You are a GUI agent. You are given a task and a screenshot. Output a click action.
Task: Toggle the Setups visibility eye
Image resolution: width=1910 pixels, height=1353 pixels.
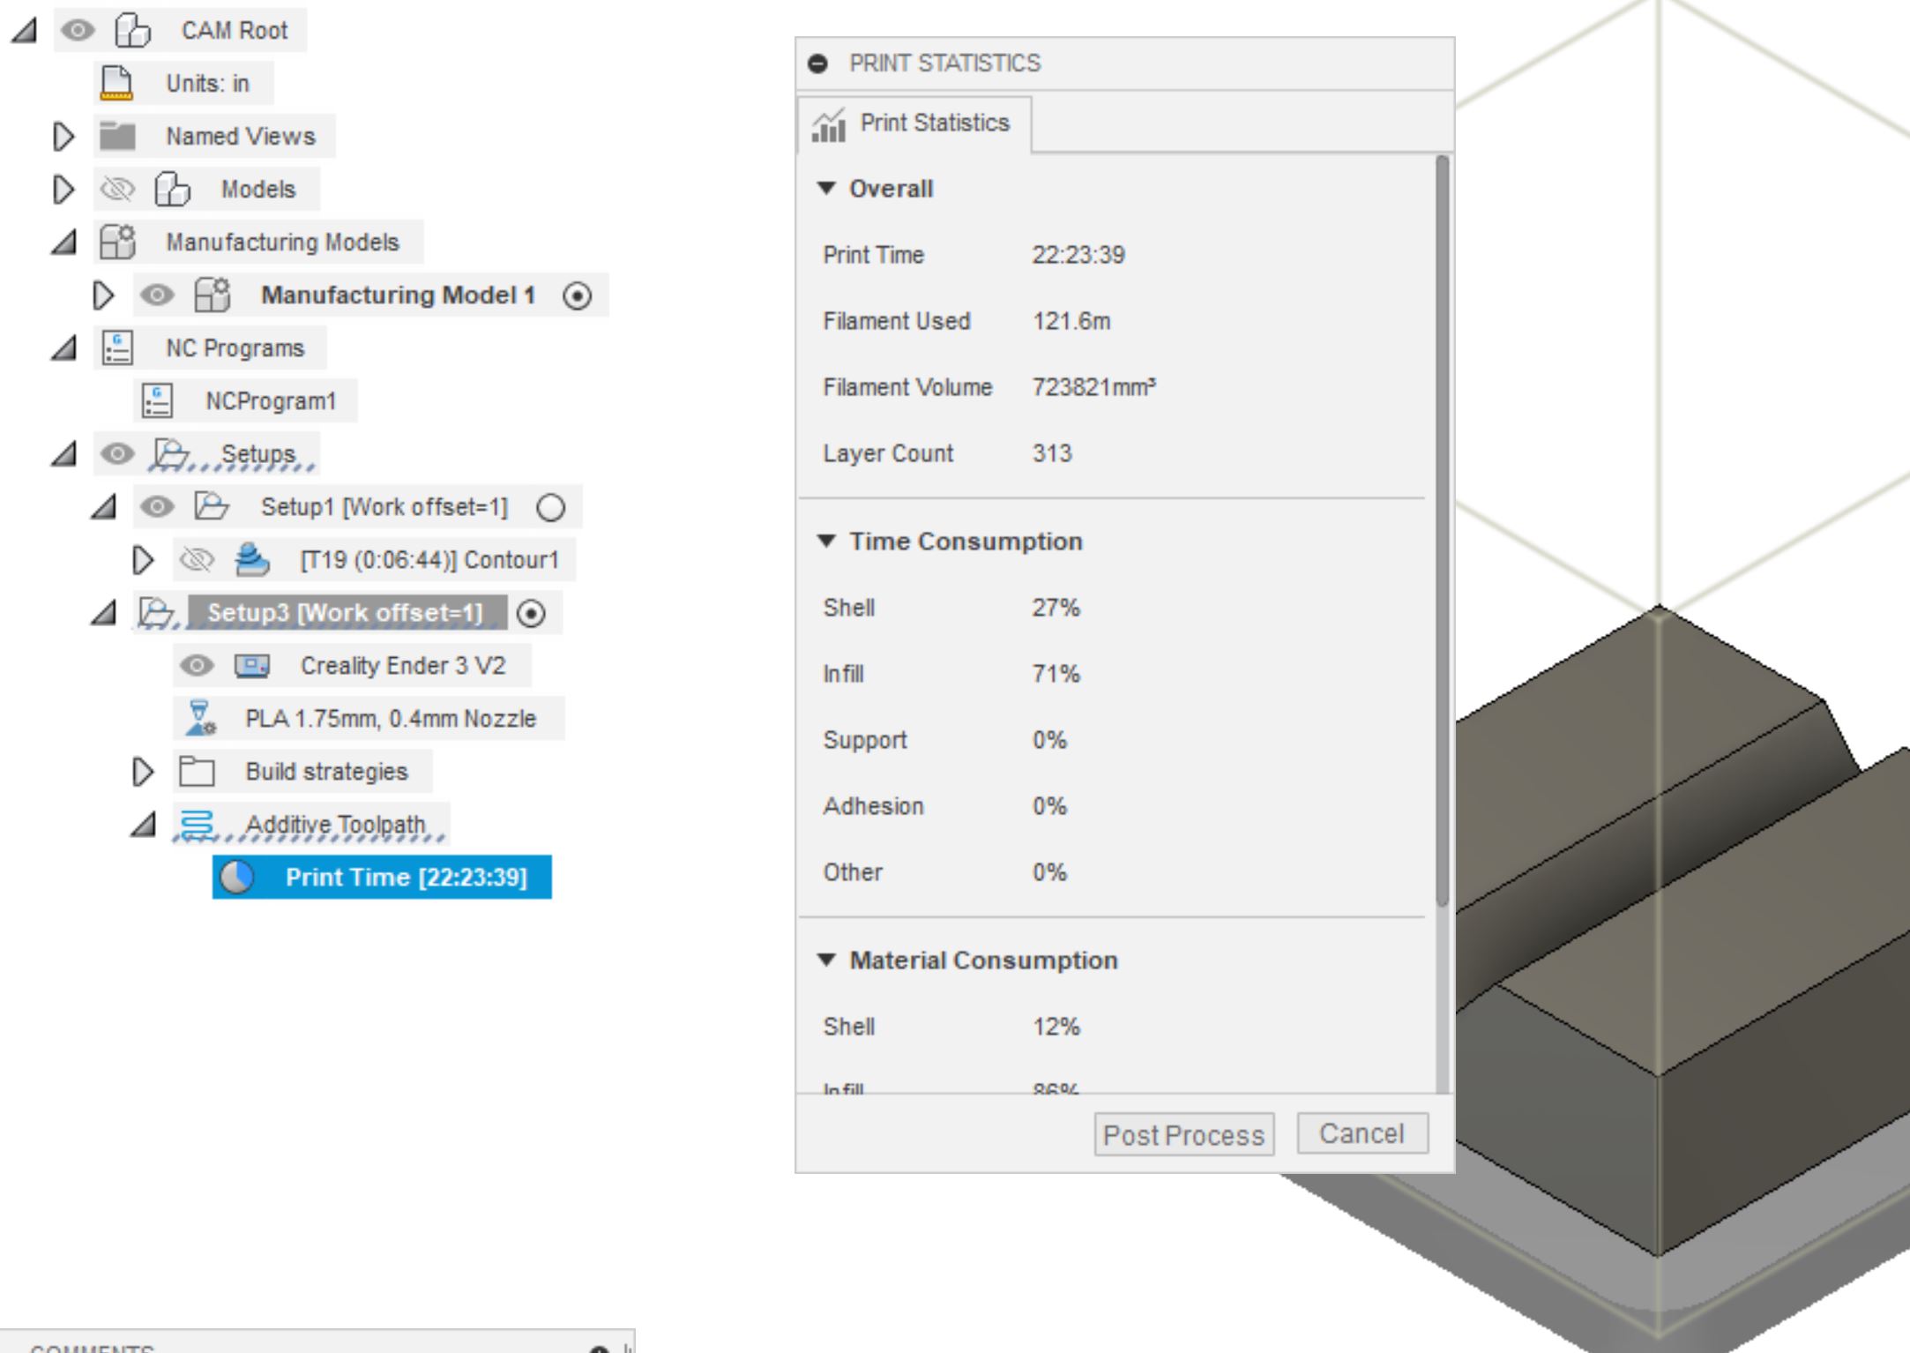(117, 453)
